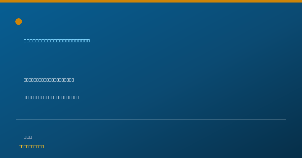This screenshot has width=302, height=158.
Task: Click the bold white text line
Action: tap(49, 80)
